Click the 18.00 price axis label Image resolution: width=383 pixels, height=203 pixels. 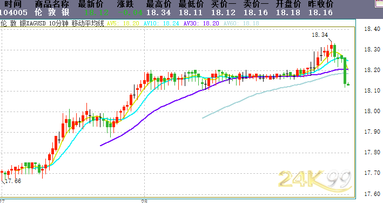click(x=372, y=111)
